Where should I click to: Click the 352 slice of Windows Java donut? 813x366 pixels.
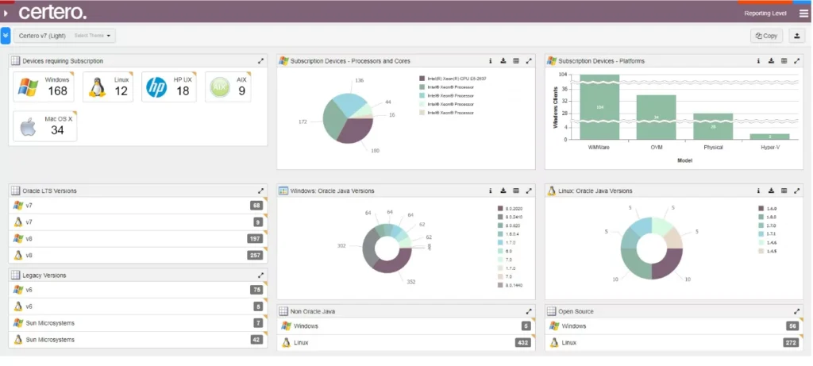(394, 264)
